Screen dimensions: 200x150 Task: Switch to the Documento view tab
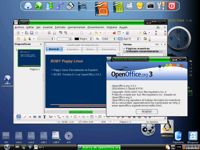109,49
